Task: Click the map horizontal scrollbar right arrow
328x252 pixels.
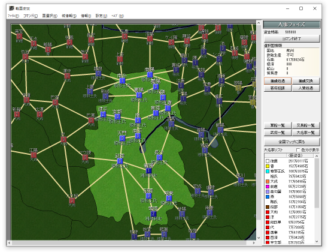Action: [254, 243]
